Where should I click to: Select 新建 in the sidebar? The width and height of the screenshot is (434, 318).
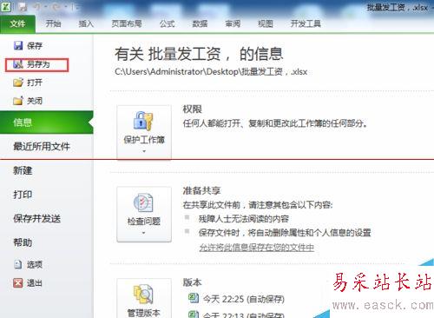(23, 170)
